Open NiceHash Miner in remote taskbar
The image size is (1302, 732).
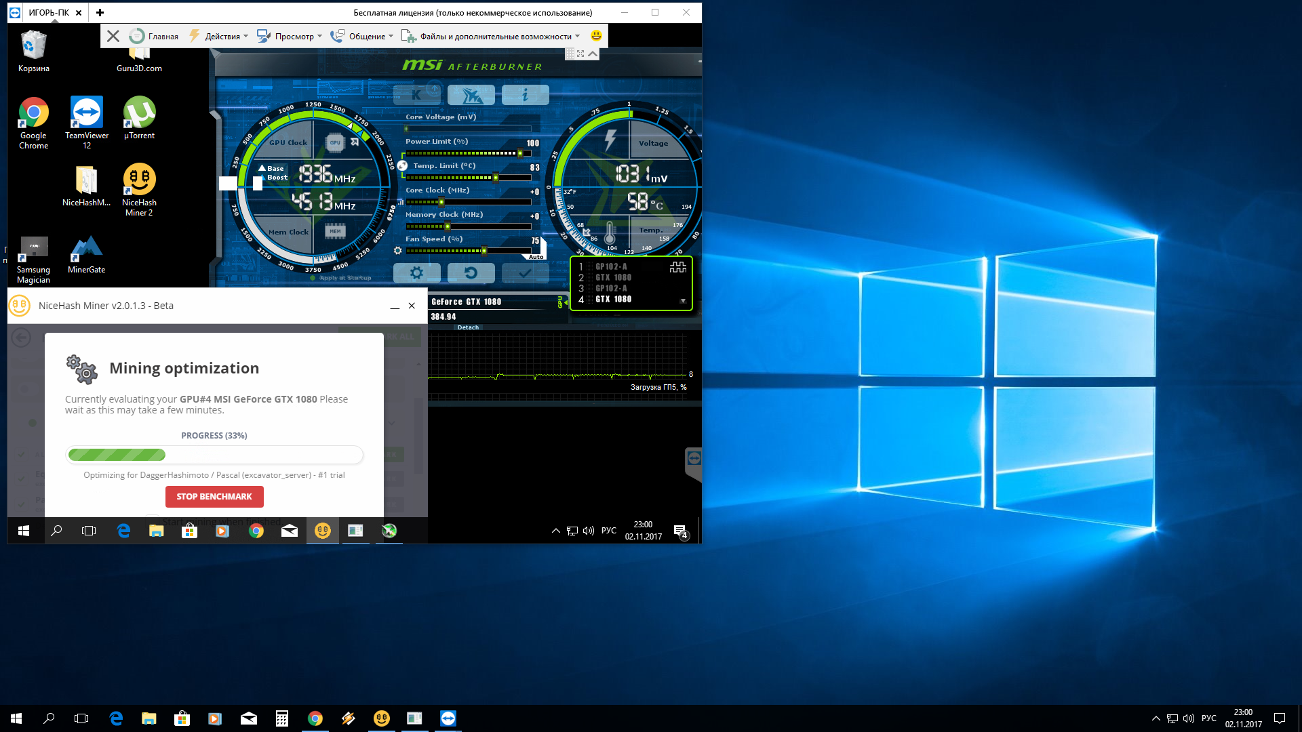323,531
